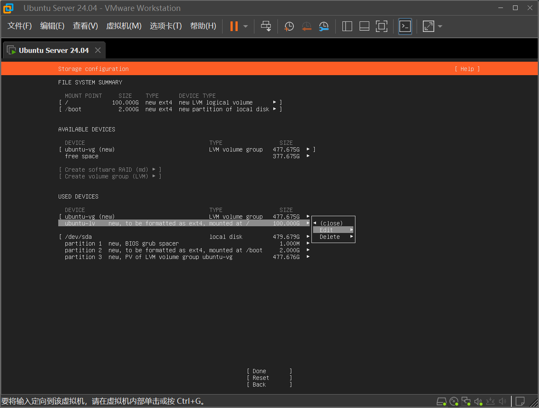Choose Edit in the ubuntu-lv popup menu
Viewport: 539px width, 408px height.
333,230
